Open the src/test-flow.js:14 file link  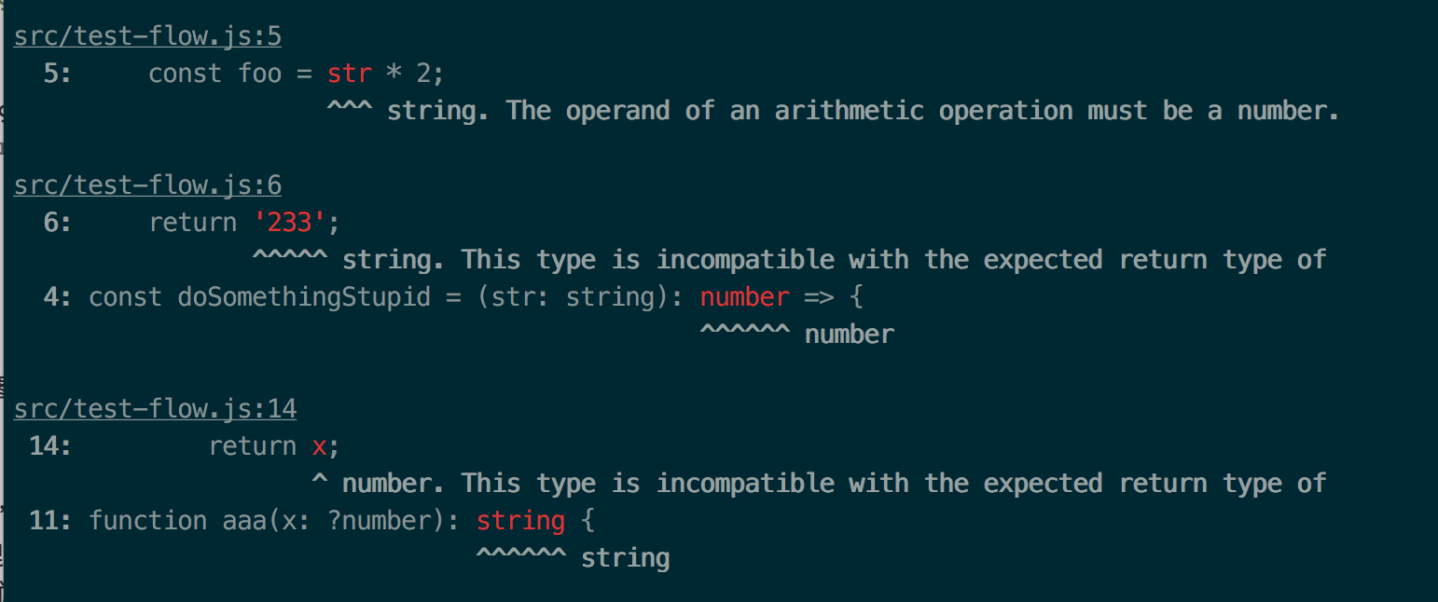click(x=155, y=409)
